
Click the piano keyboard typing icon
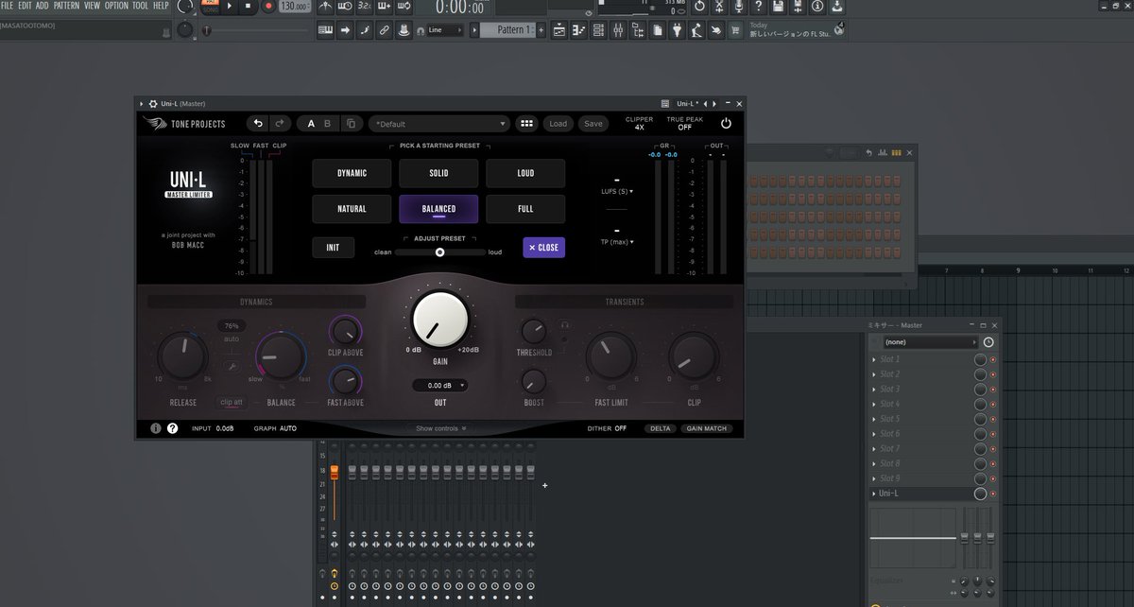(x=325, y=31)
